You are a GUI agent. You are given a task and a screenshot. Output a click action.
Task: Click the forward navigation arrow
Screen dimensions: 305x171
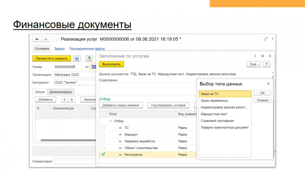45,39
